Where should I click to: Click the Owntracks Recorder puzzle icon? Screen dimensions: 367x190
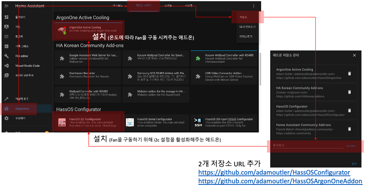tap(62, 76)
